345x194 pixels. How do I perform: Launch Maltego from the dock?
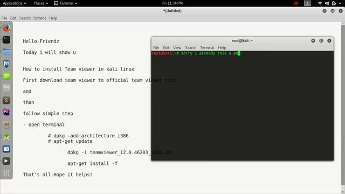6,64
